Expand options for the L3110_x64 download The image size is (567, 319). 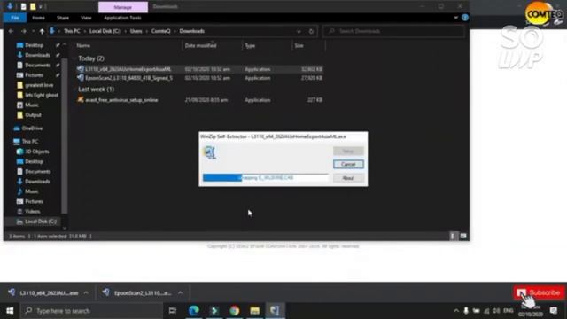(x=86, y=293)
